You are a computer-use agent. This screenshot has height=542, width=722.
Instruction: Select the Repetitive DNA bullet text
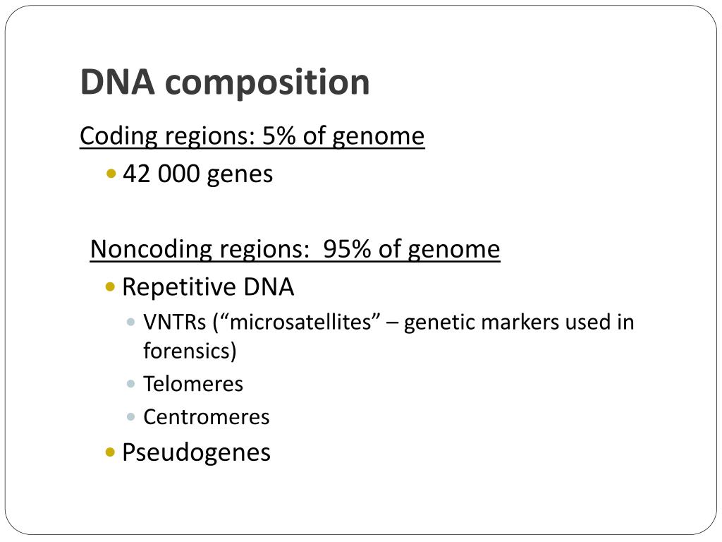208,287
